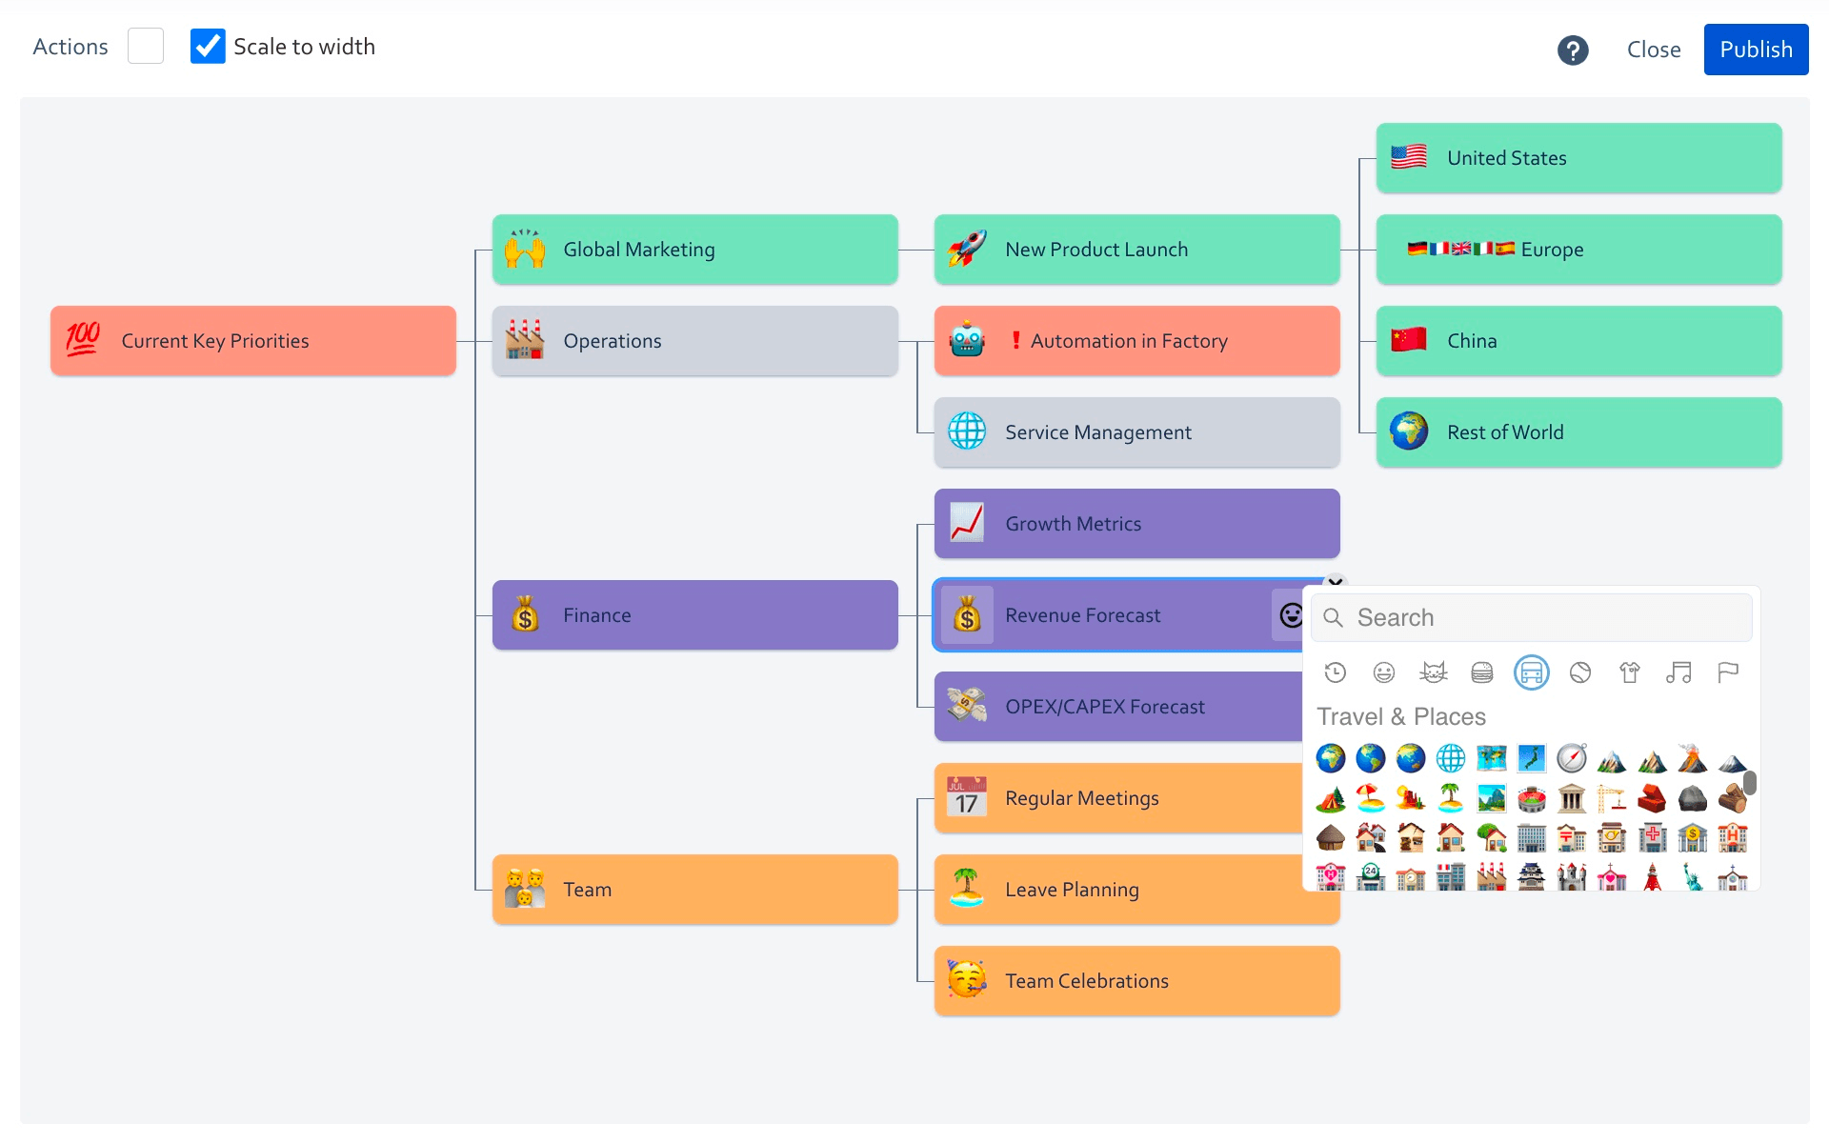Viewport: 1829px width, 1143px height.
Task: Open the help question mark icon
Action: (1573, 50)
